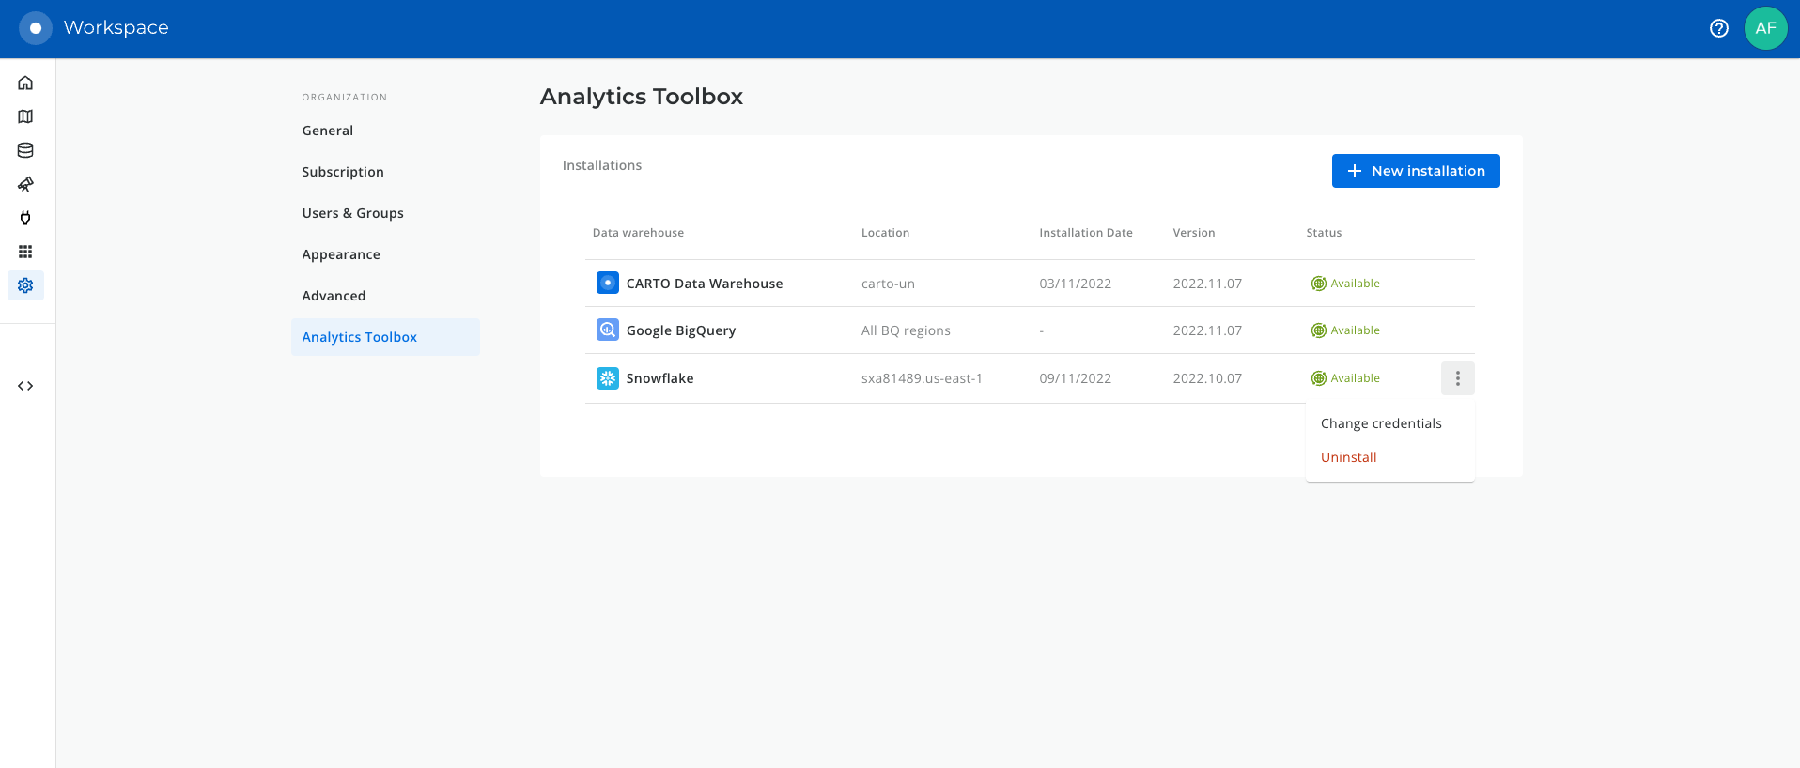Open the General settings section
1800x768 pixels.
pyautogui.click(x=328, y=131)
